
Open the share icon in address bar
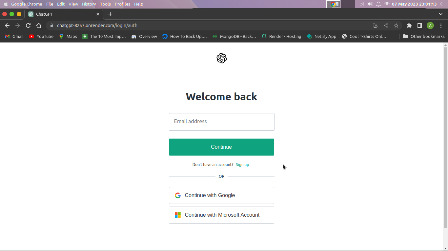point(386,25)
